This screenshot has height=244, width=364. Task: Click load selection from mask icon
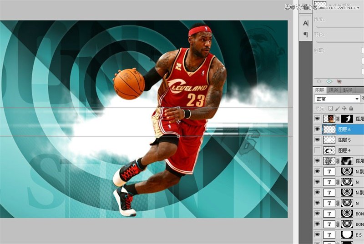click(319, 81)
